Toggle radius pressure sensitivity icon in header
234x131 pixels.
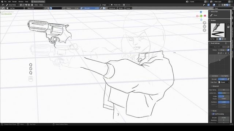click(x=82, y=8)
